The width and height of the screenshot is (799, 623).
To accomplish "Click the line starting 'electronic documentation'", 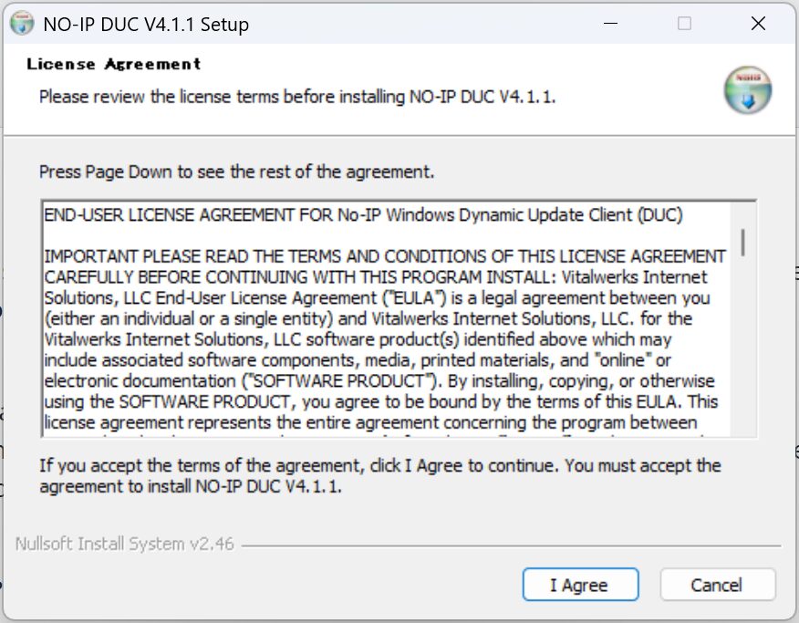I will 379,380.
